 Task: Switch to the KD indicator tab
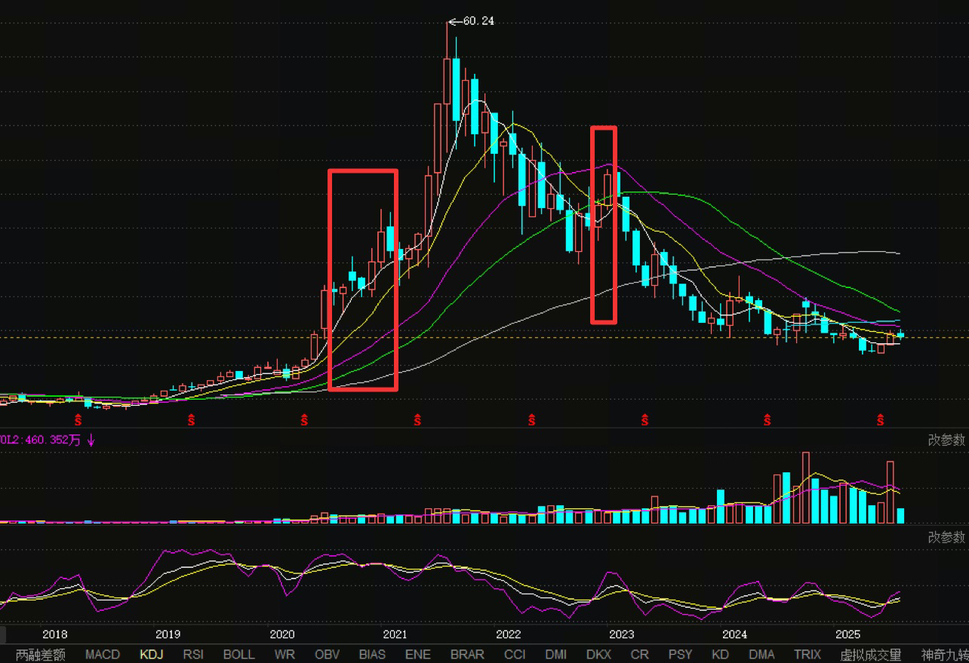[x=721, y=655]
